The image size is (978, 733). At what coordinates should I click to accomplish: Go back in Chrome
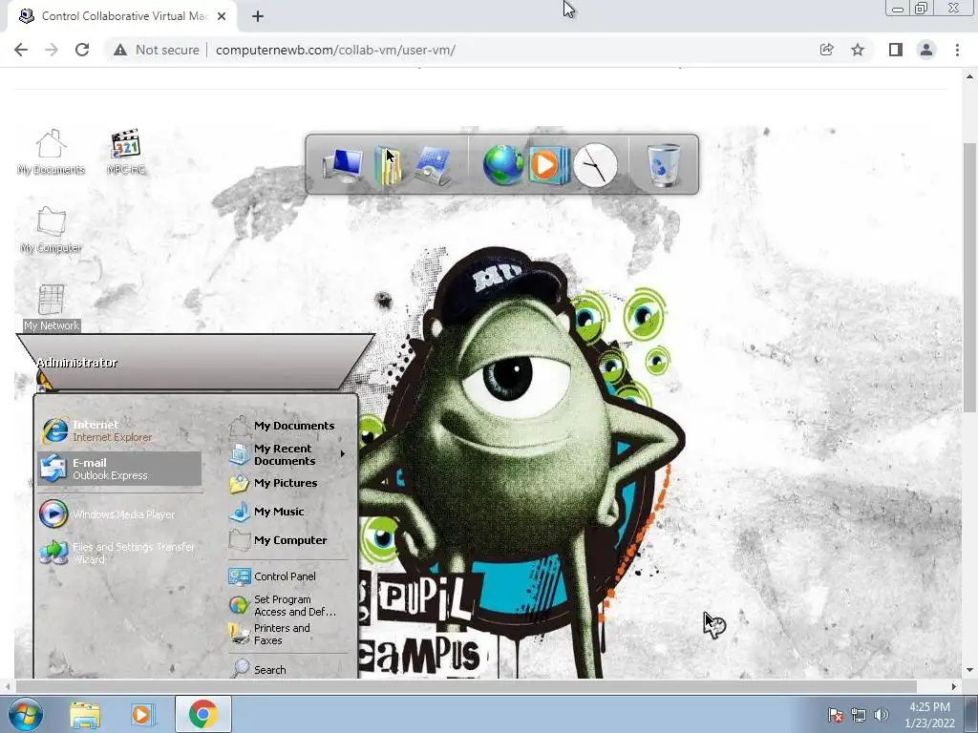click(21, 50)
